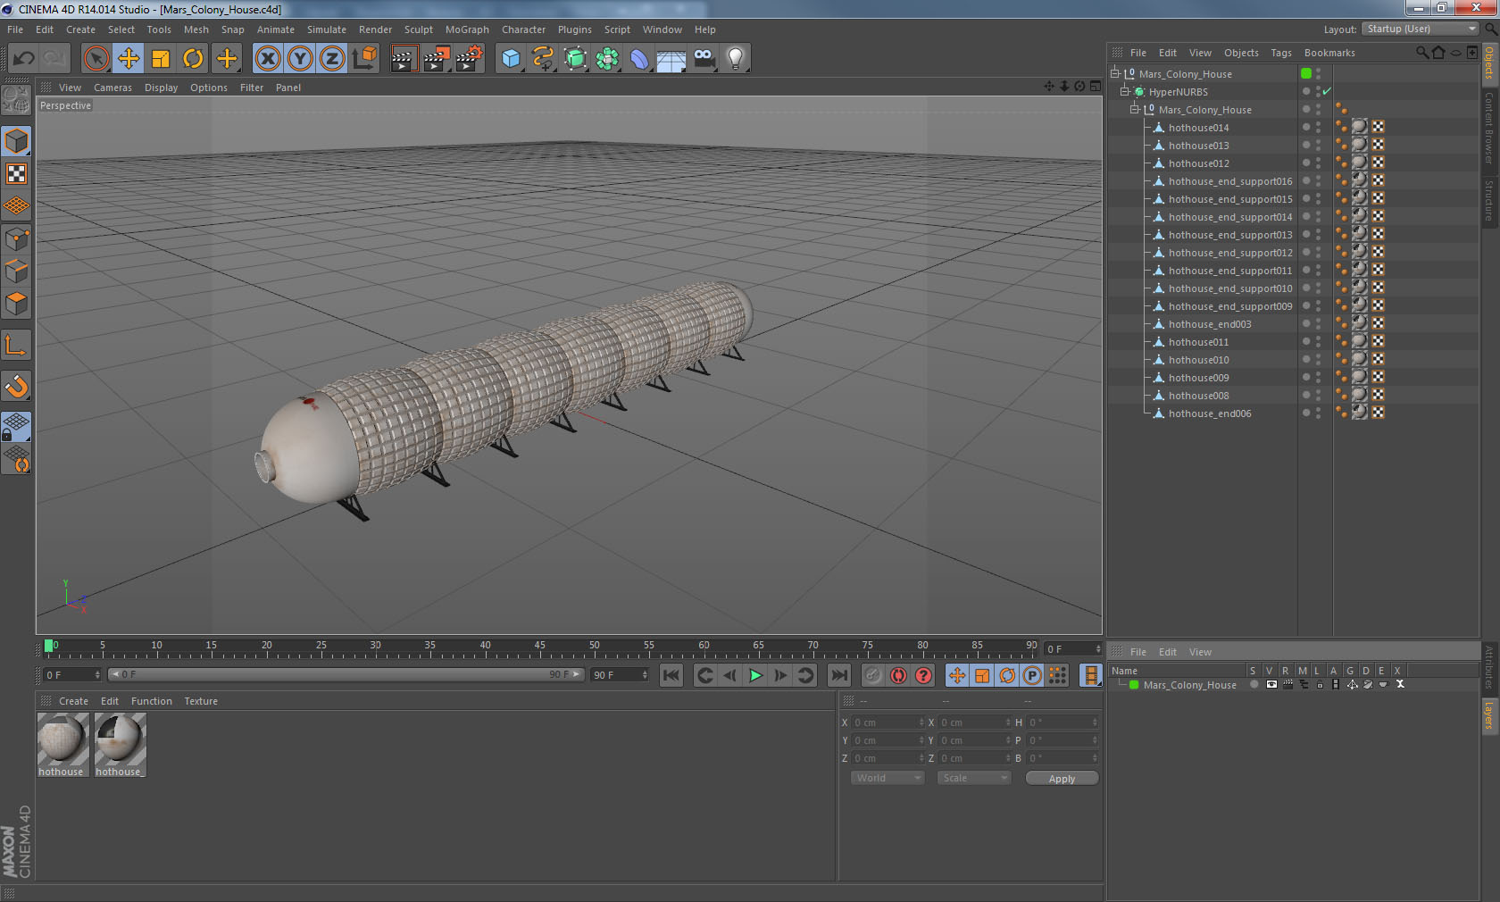
Task: Toggle HyperNURBS green enable checkmark
Action: coord(1327,91)
